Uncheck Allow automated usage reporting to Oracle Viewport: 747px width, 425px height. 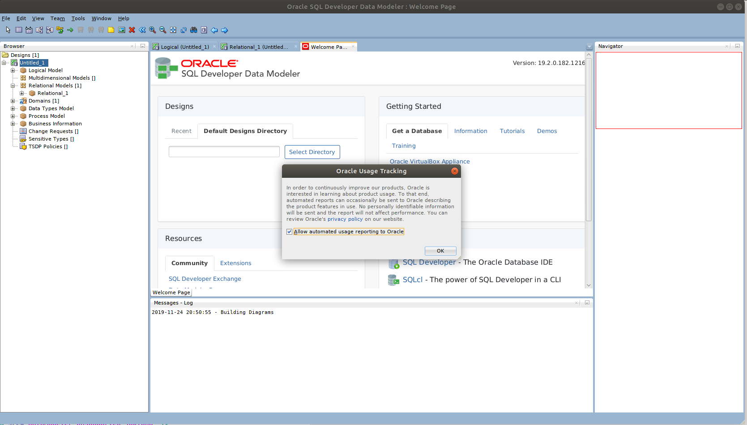(x=289, y=232)
